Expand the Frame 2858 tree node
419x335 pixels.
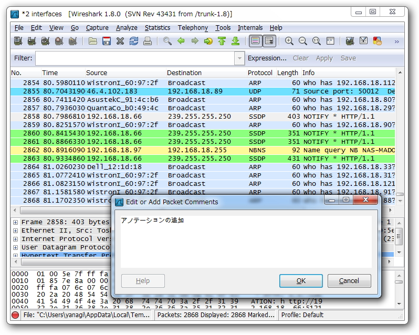tap(16, 222)
